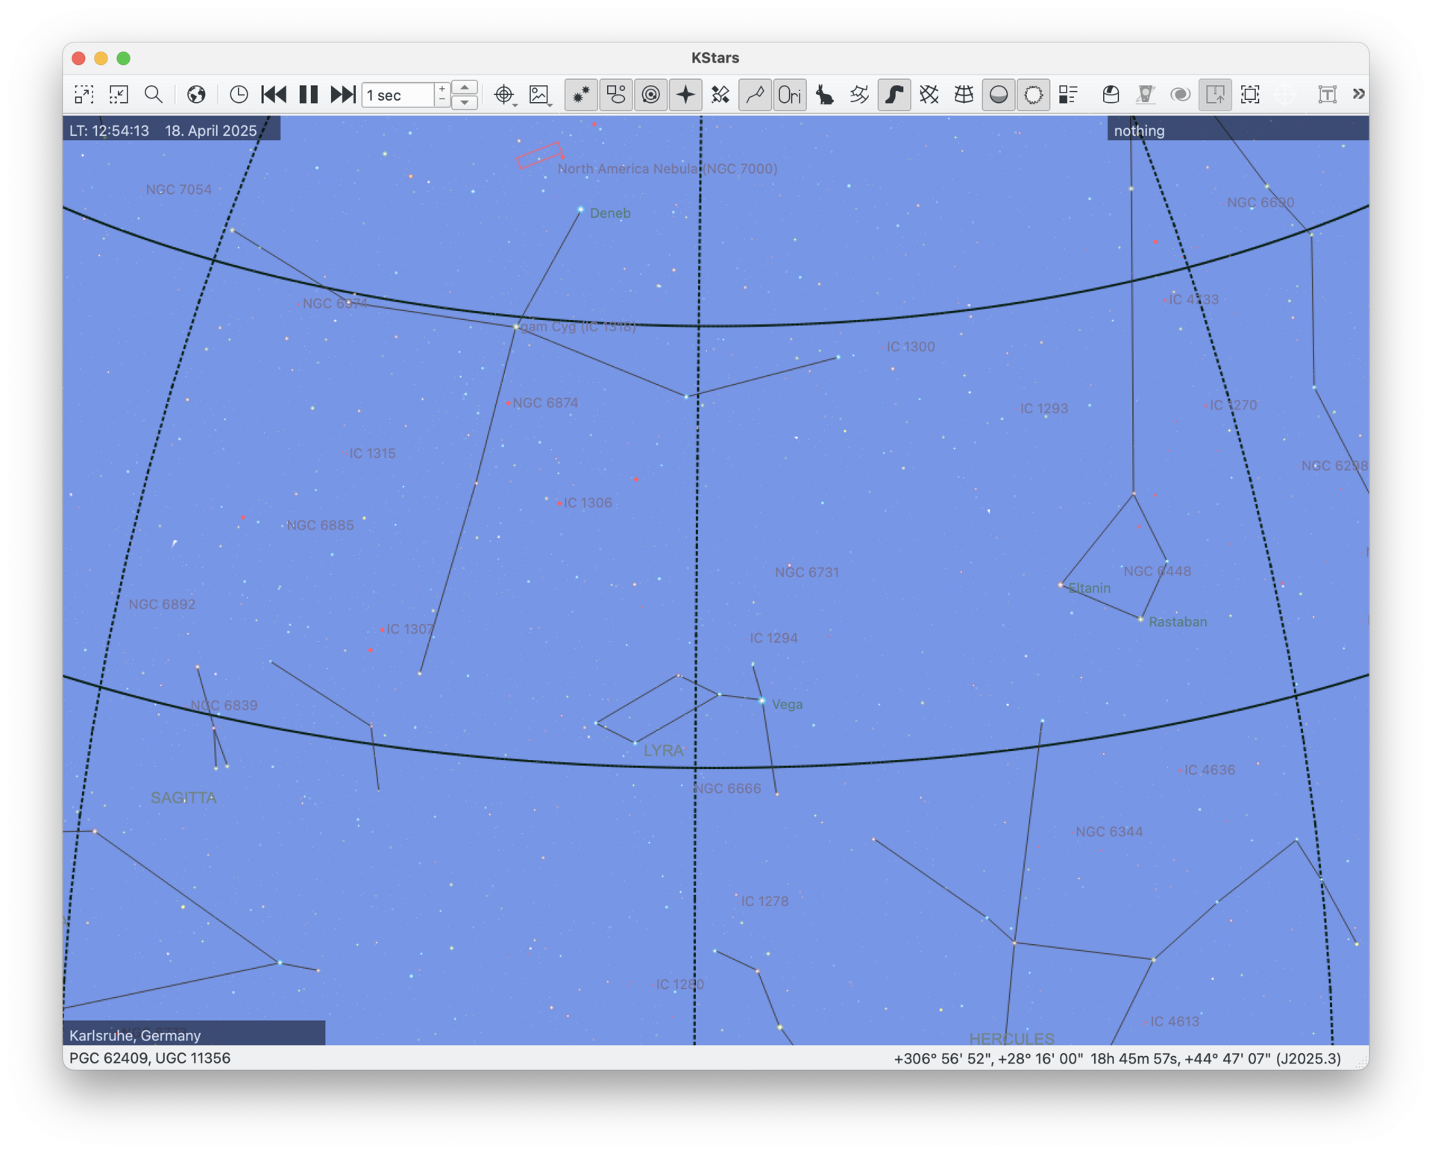Step the clock forward
1432x1153 pixels.
point(343,95)
